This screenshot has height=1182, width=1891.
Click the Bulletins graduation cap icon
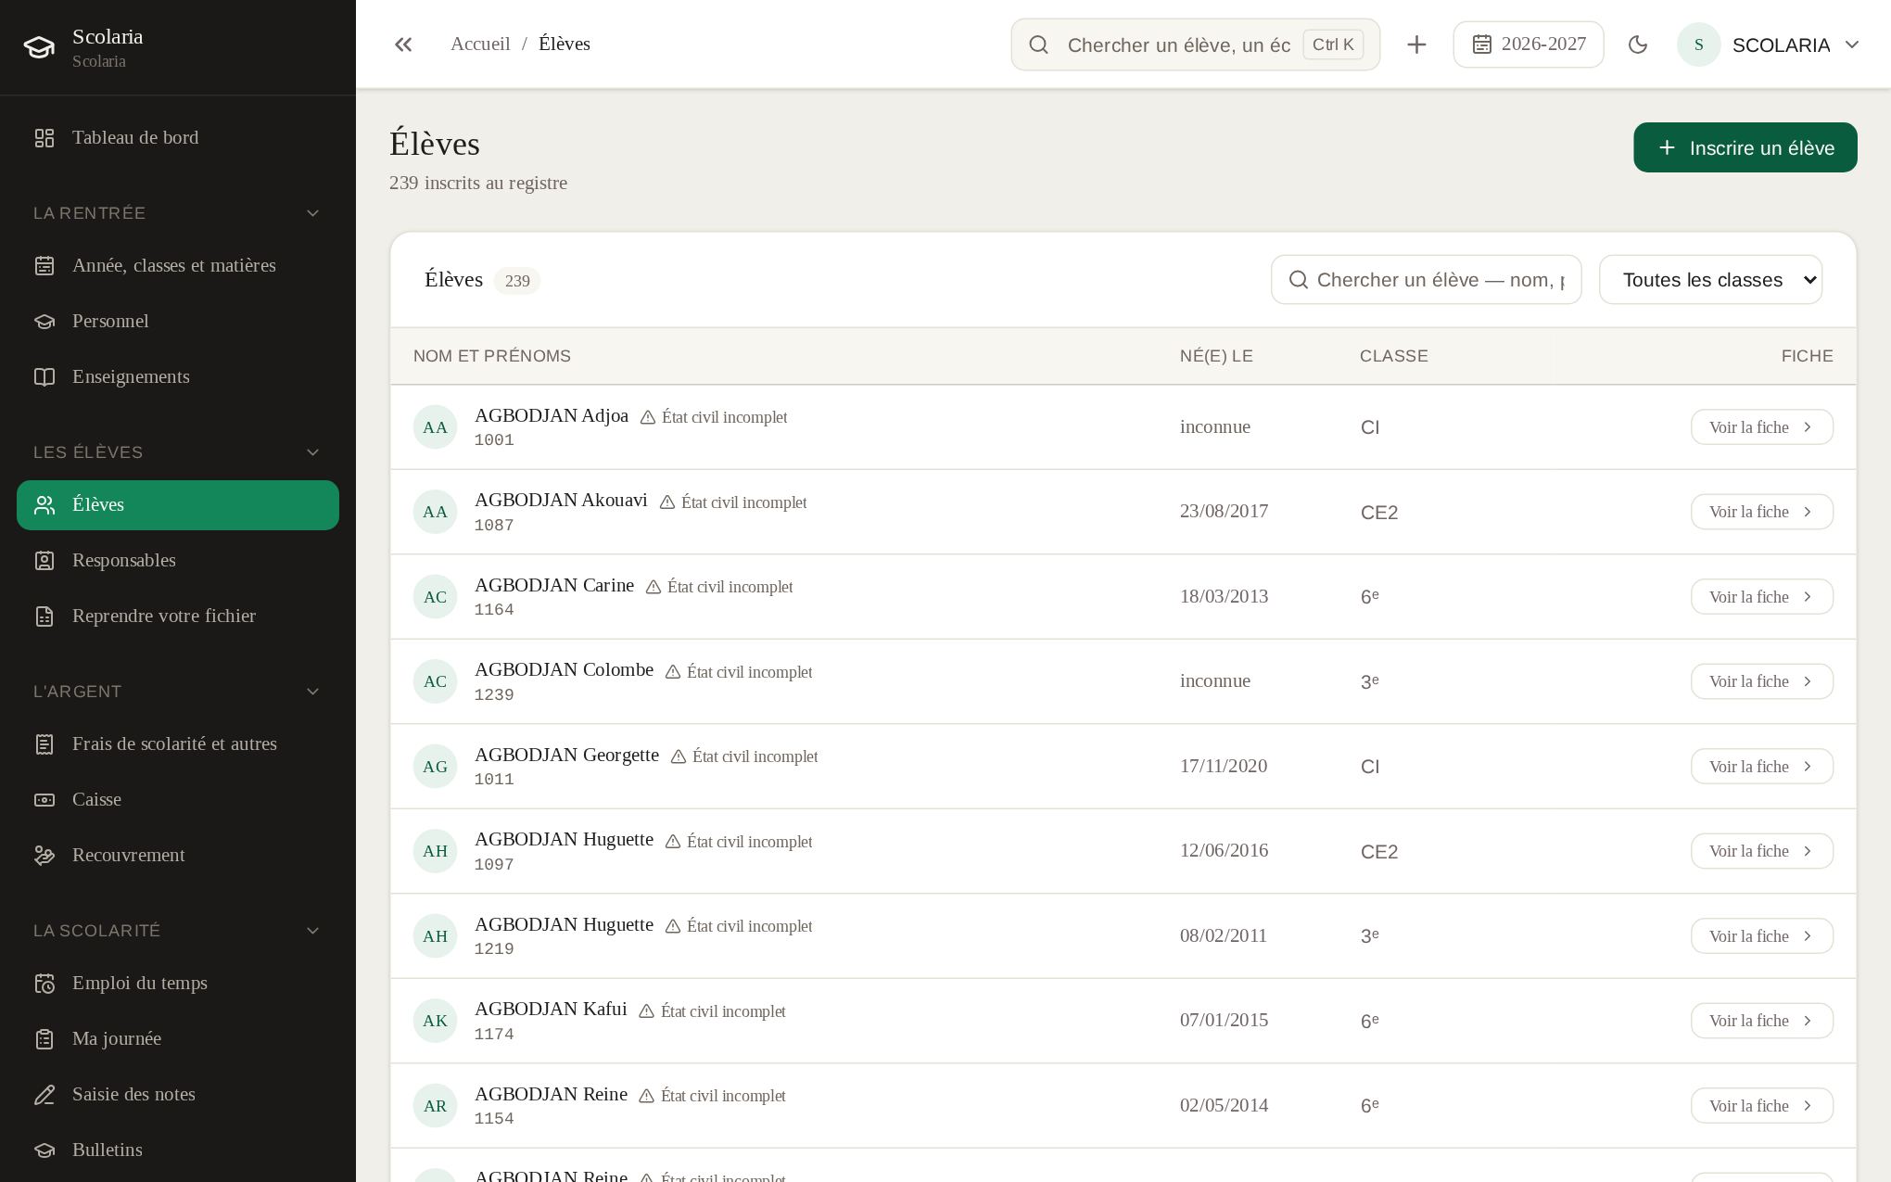(x=44, y=1150)
